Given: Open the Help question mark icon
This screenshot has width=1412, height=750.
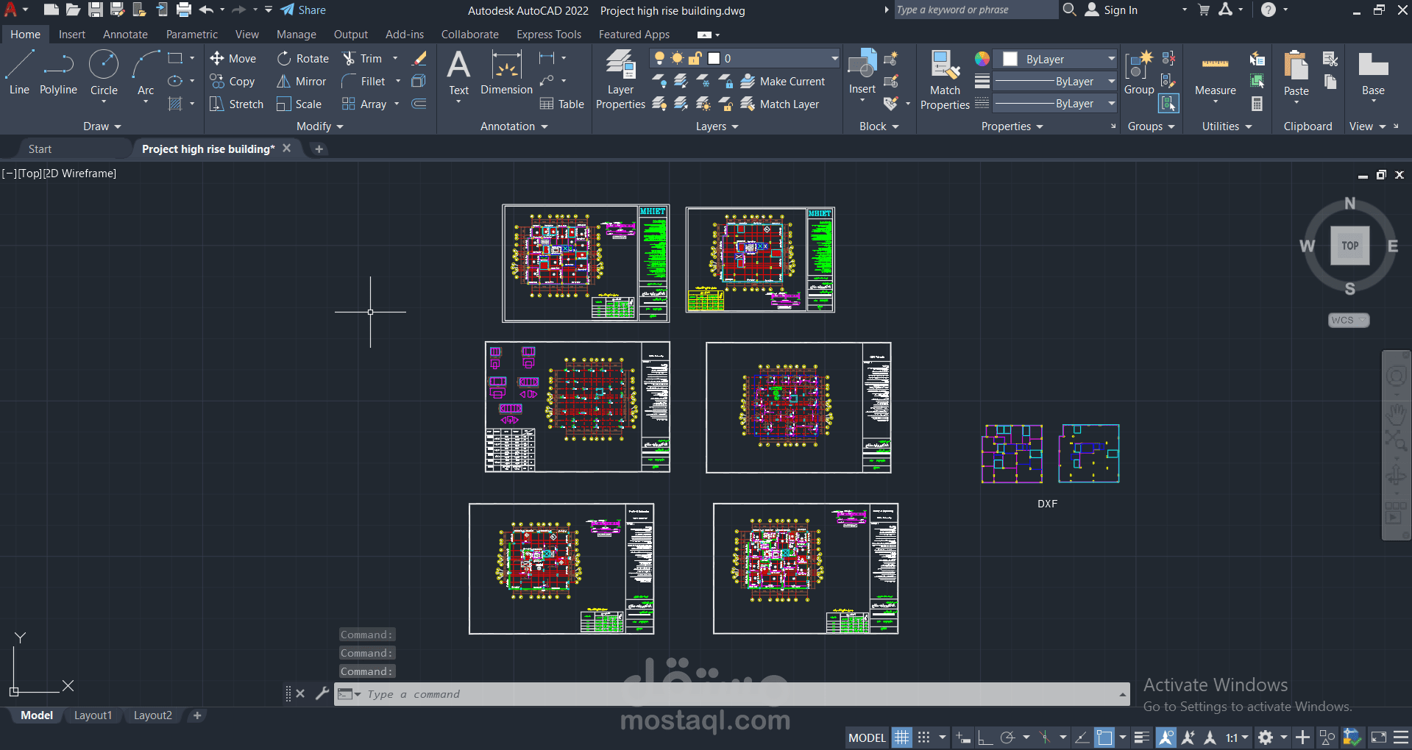Looking at the screenshot, I should tap(1269, 10).
